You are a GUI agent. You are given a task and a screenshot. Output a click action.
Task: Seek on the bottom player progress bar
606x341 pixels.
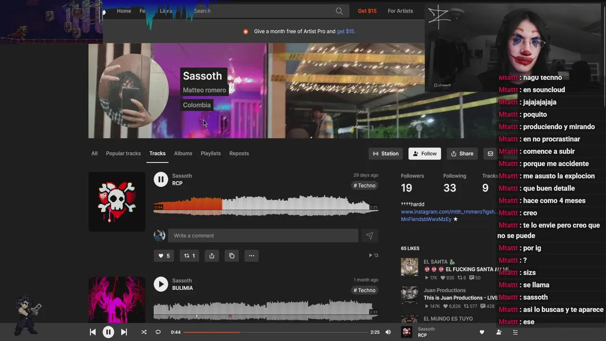point(275,332)
